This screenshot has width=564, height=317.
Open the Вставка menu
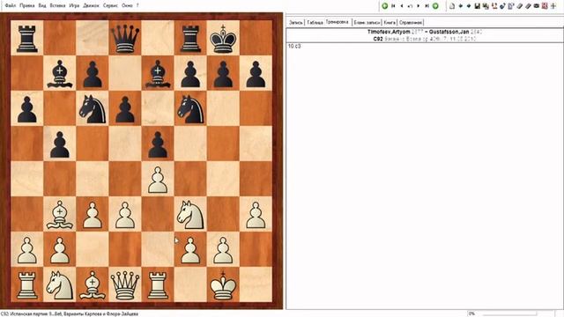coord(57,6)
